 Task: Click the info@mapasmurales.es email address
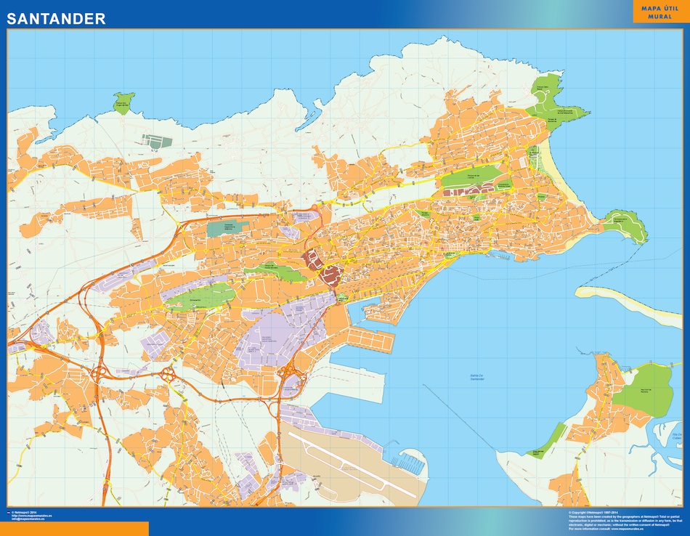tap(28, 519)
